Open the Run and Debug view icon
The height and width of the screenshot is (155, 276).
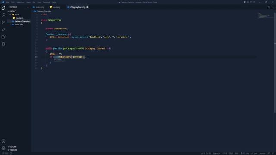point(3,30)
